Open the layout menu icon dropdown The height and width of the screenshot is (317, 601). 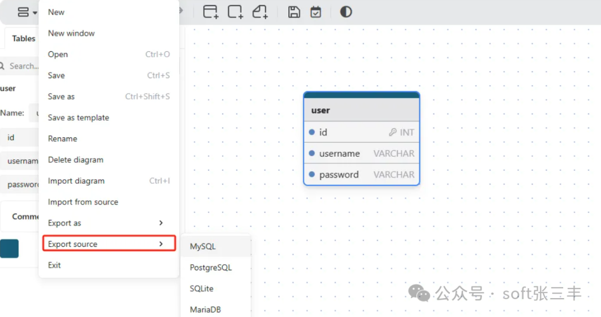[x=27, y=12]
